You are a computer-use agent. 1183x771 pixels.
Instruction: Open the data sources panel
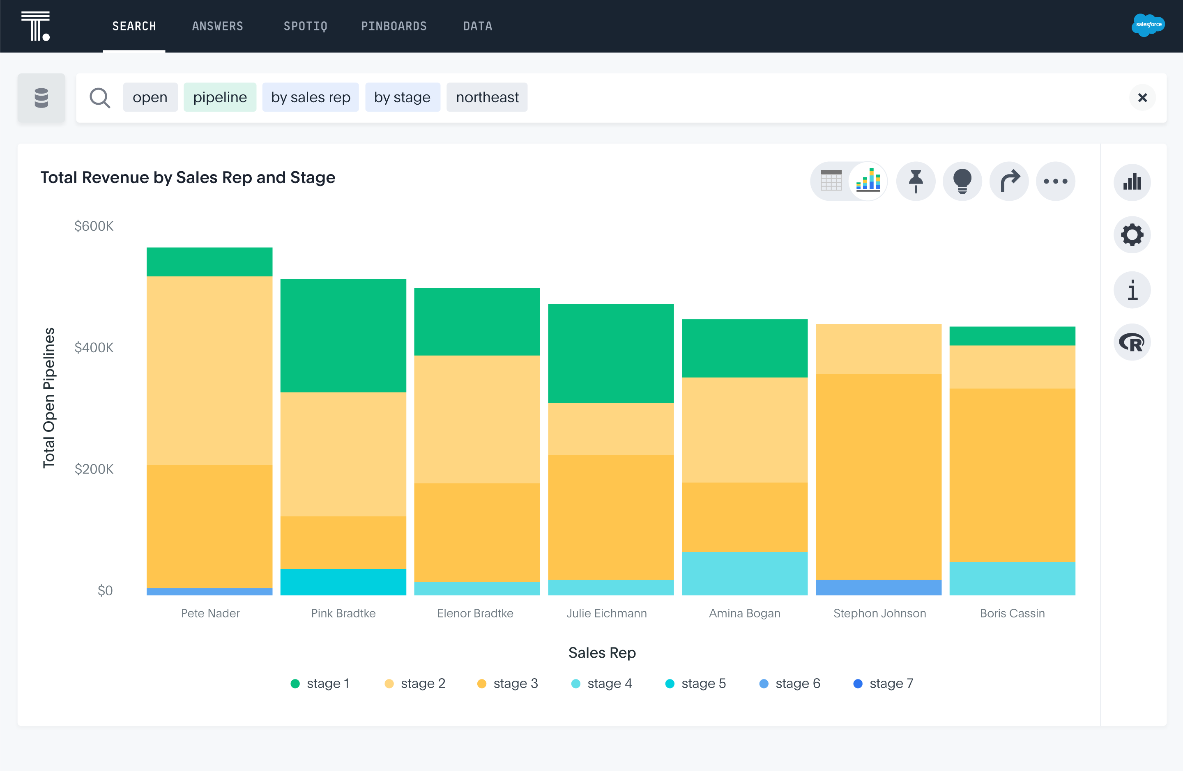click(x=41, y=97)
